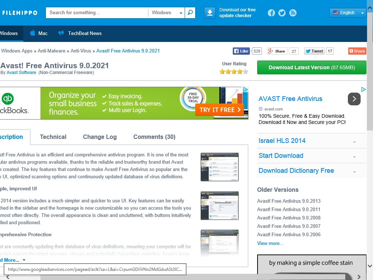Click the vertical scrollbar up arrow
Image resolution: width=373 pixels, height=280 pixels.
point(370,8)
